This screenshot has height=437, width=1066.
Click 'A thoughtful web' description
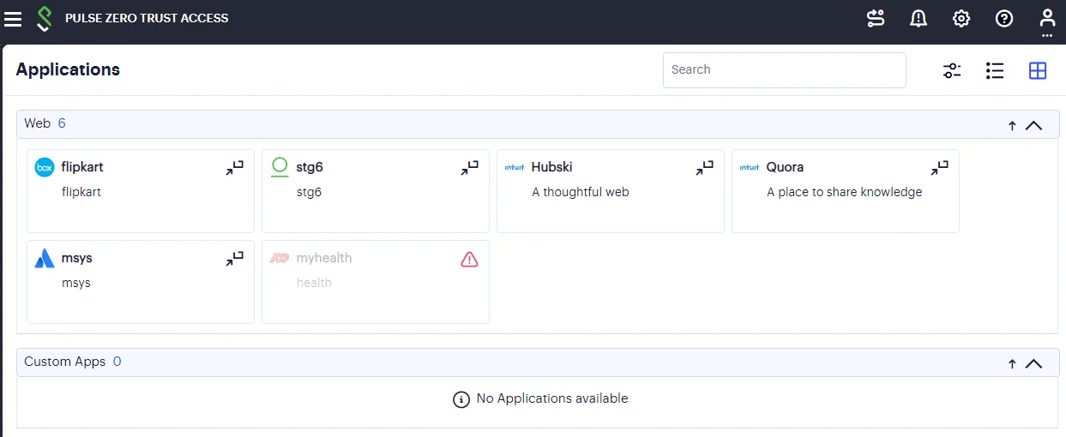pyautogui.click(x=581, y=192)
